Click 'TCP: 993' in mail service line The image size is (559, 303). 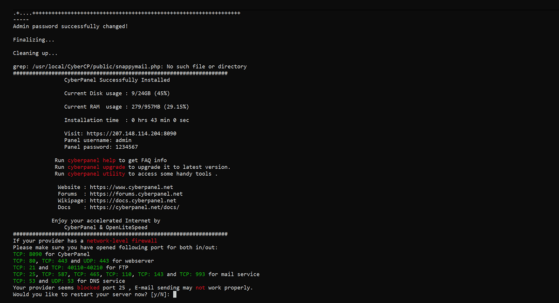coord(192,275)
